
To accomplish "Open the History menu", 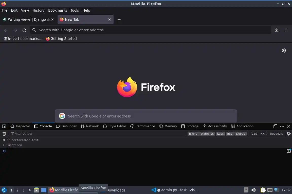I will point(39,10).
